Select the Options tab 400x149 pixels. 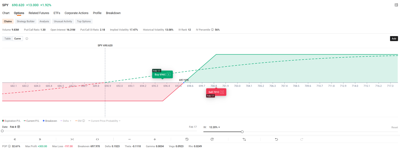coord(19,13)
